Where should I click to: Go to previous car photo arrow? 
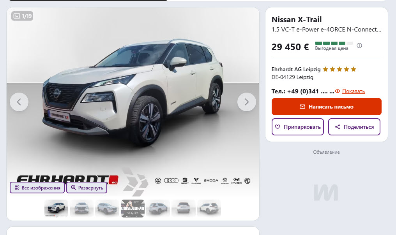pos(19,102)
